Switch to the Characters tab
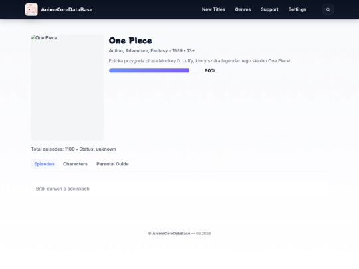Screen dimensions: 359x269 pyautogui.click(x=75, y=164)
